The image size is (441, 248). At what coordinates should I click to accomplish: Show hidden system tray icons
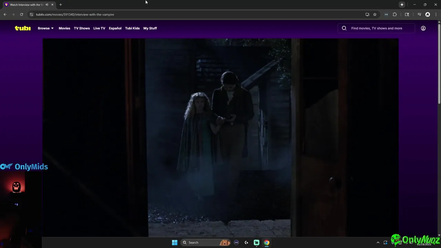(378, 242)
